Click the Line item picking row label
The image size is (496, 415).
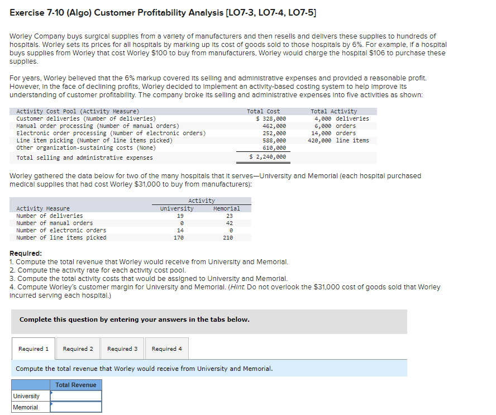pyautogui.click(x=94, y=140)
